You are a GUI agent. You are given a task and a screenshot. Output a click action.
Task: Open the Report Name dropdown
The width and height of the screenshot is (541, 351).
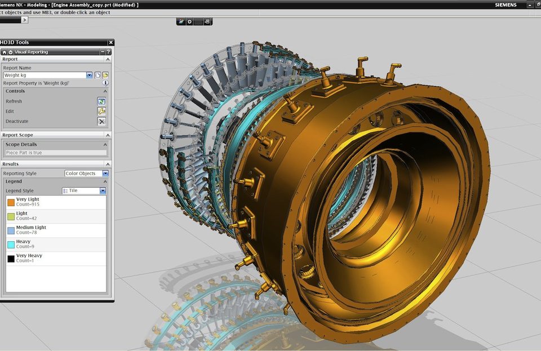coord(90,75)
